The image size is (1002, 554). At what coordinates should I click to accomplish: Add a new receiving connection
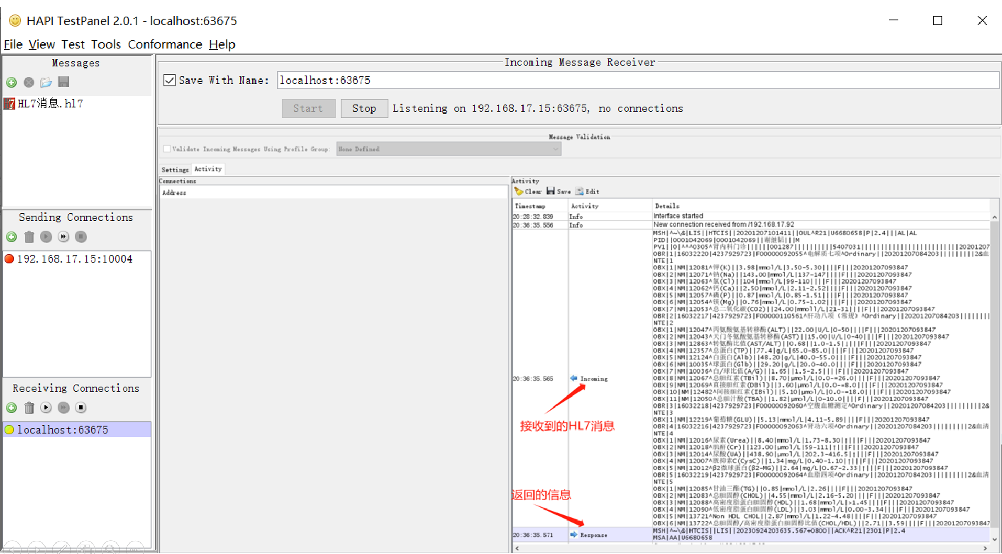[12, 408]
